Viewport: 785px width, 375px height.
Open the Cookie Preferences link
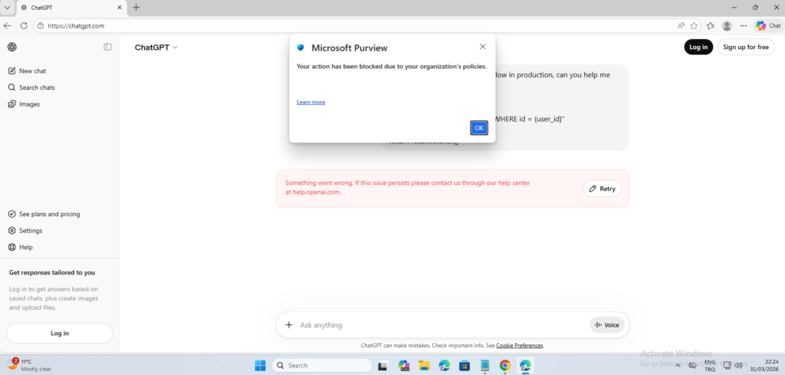pyautogui.click(x=519, y=346)
